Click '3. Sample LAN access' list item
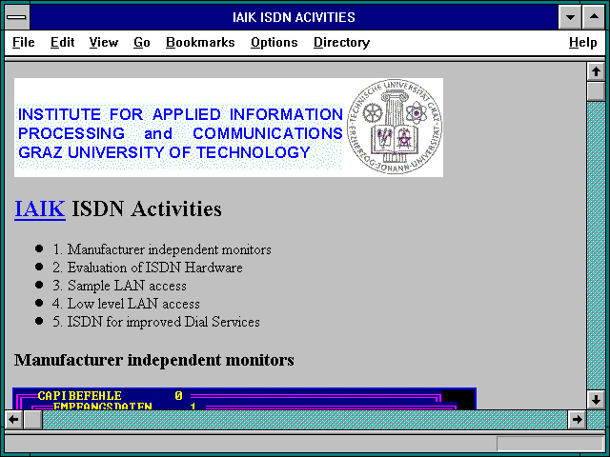610x457 pixels. [119, 286]
